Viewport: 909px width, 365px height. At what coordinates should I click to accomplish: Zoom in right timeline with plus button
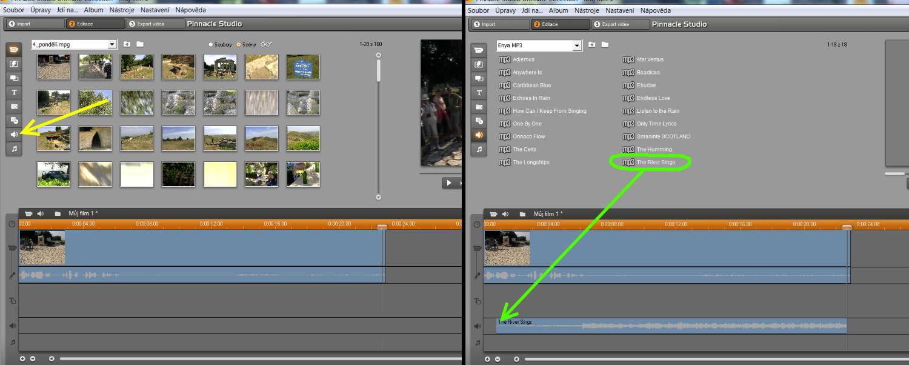487,360
